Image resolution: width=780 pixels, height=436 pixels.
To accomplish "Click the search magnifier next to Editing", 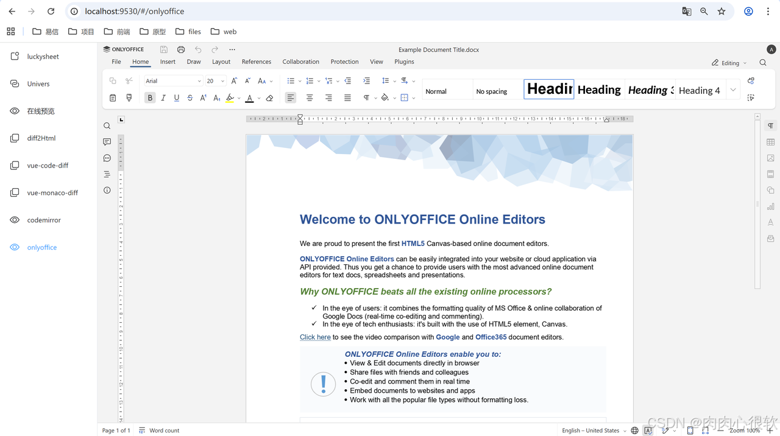I will coord(763,63).
